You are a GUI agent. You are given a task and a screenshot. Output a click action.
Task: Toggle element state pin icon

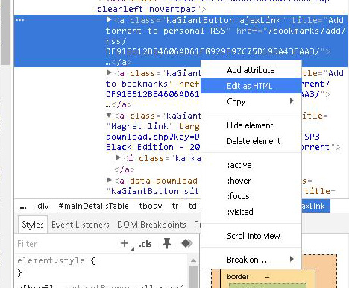coord(167,243)
